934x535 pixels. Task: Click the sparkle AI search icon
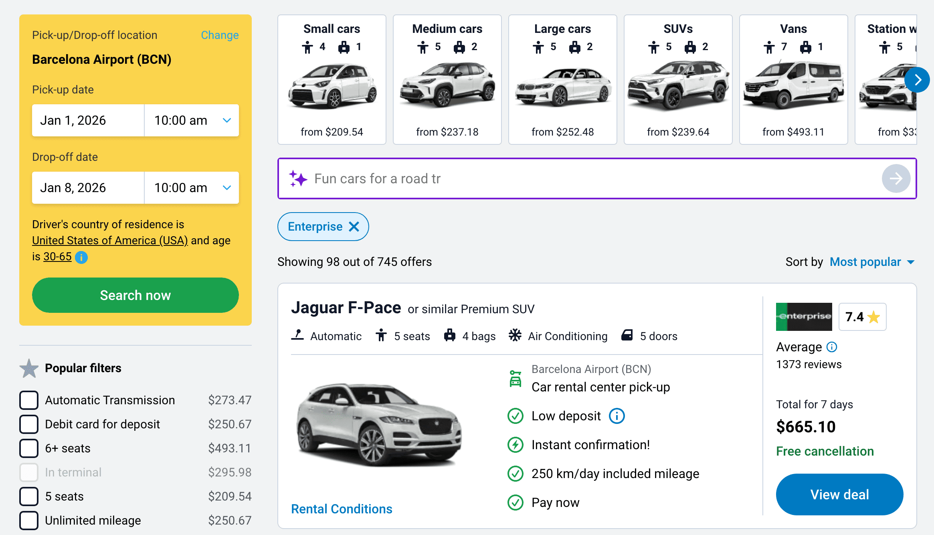(298, 178)
